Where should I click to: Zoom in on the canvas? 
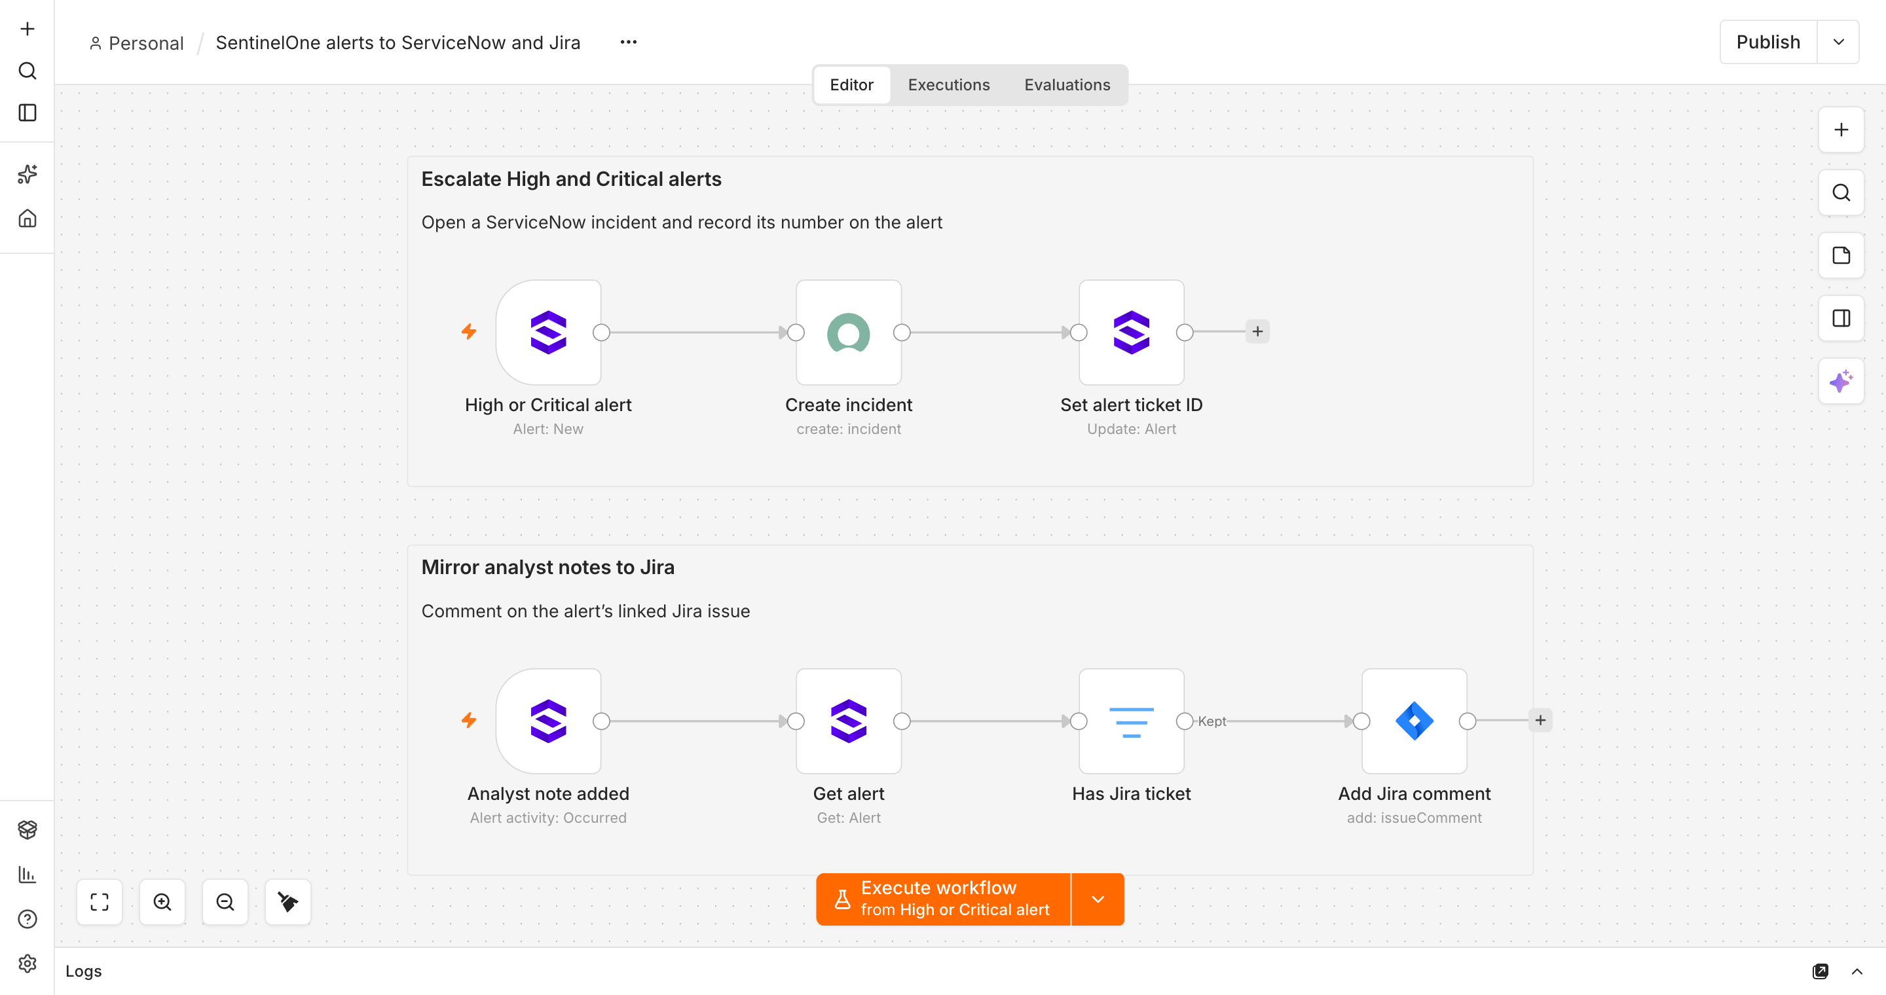tap(162, 902)
